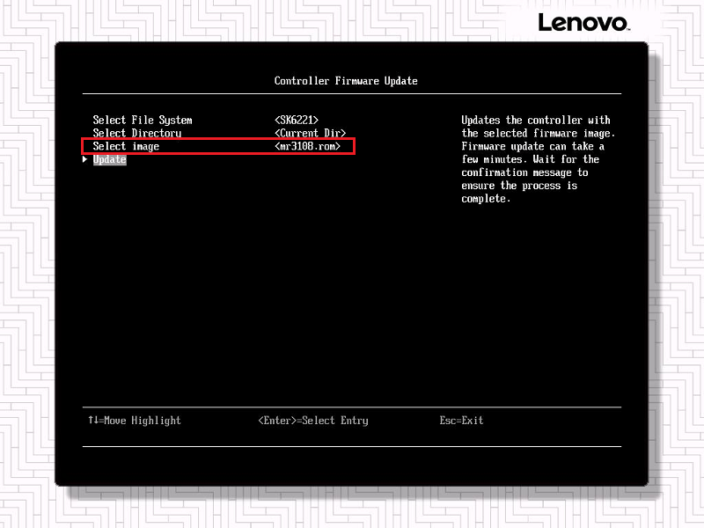The image size is (704, 528).
Task: Click the <Enter>=Select Entry hint
Action: pos(313,421)
